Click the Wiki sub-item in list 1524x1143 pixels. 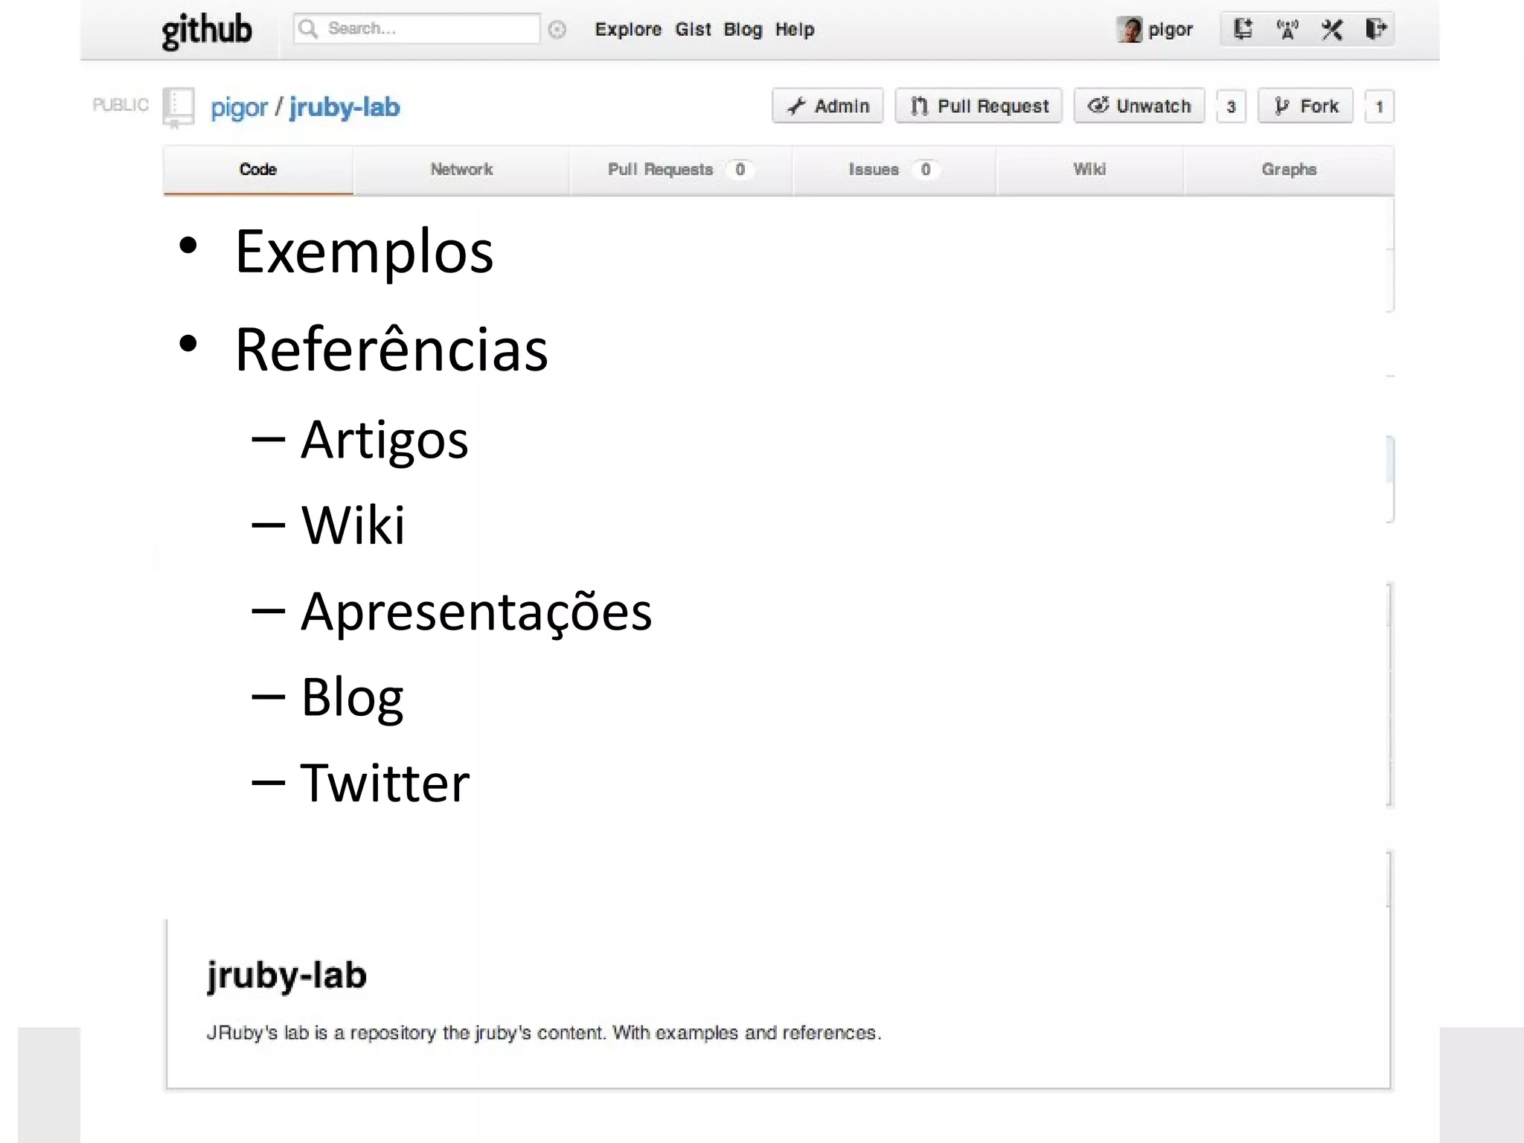(x=353, y=525)
